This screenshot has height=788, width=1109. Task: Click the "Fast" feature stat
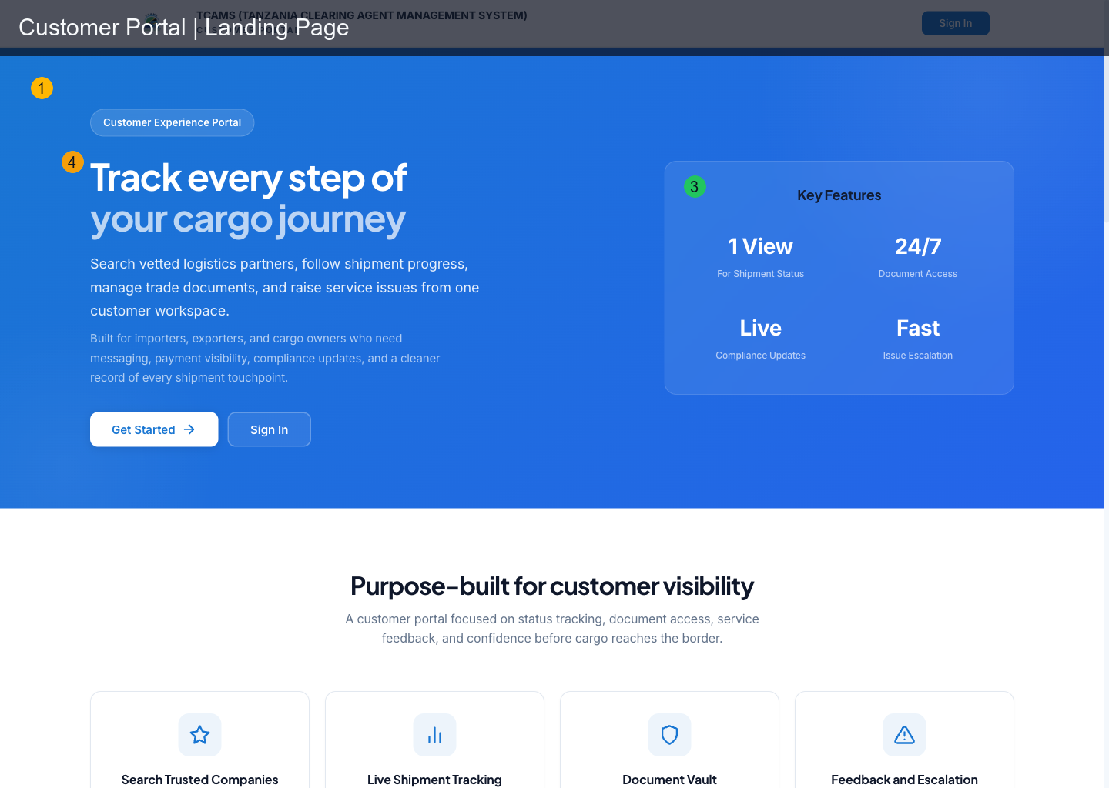click(x=918, y=328)
